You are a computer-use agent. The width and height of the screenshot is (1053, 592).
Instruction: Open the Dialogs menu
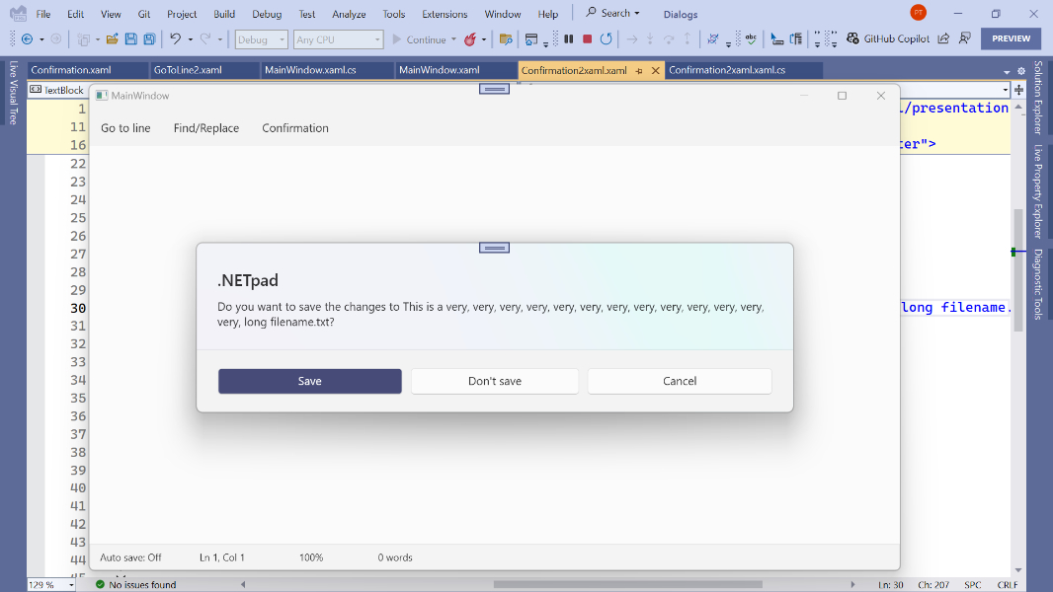coord(680,13)
